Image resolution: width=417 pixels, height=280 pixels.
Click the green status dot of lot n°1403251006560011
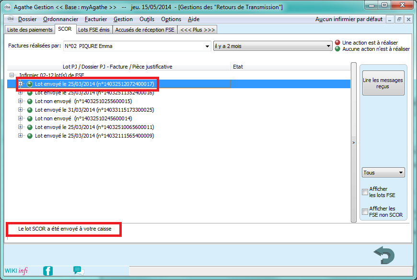30,127
